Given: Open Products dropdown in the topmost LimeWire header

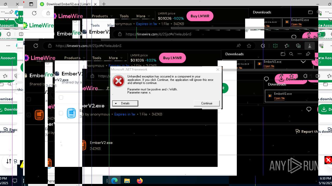Looking at the screenshot, I should coord(102,16).
